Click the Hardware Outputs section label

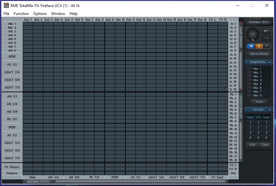38,182
